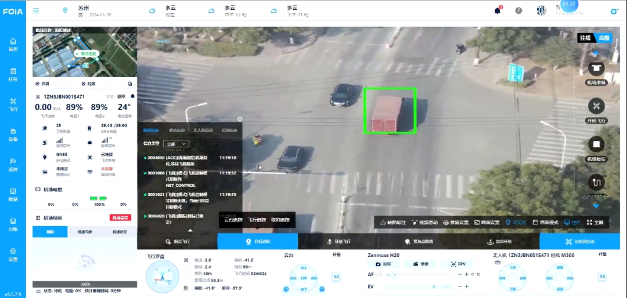Open 设置 settings in the sidebar
This screenshot has width=627, height=298.
point(13,254)
